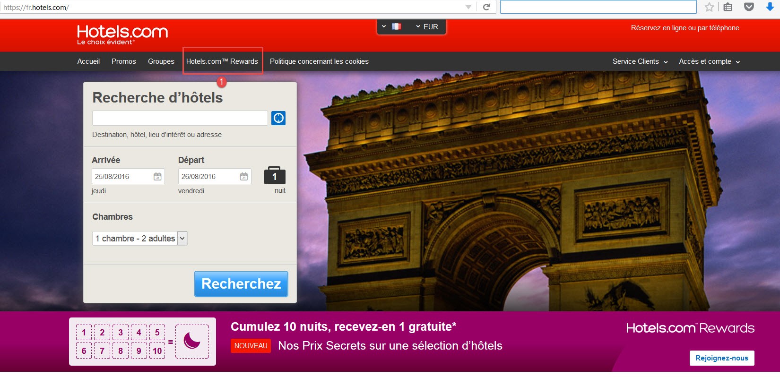Click the current location target icon
Viewport: 780px width, 377px height.
pos(278,118)
